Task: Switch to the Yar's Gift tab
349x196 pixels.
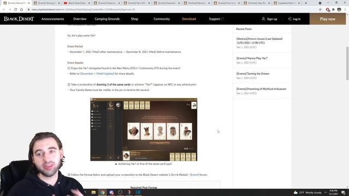Action: (136, 3)
